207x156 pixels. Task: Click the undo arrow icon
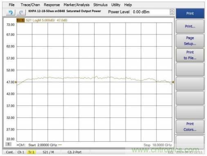tap(11, 13)
